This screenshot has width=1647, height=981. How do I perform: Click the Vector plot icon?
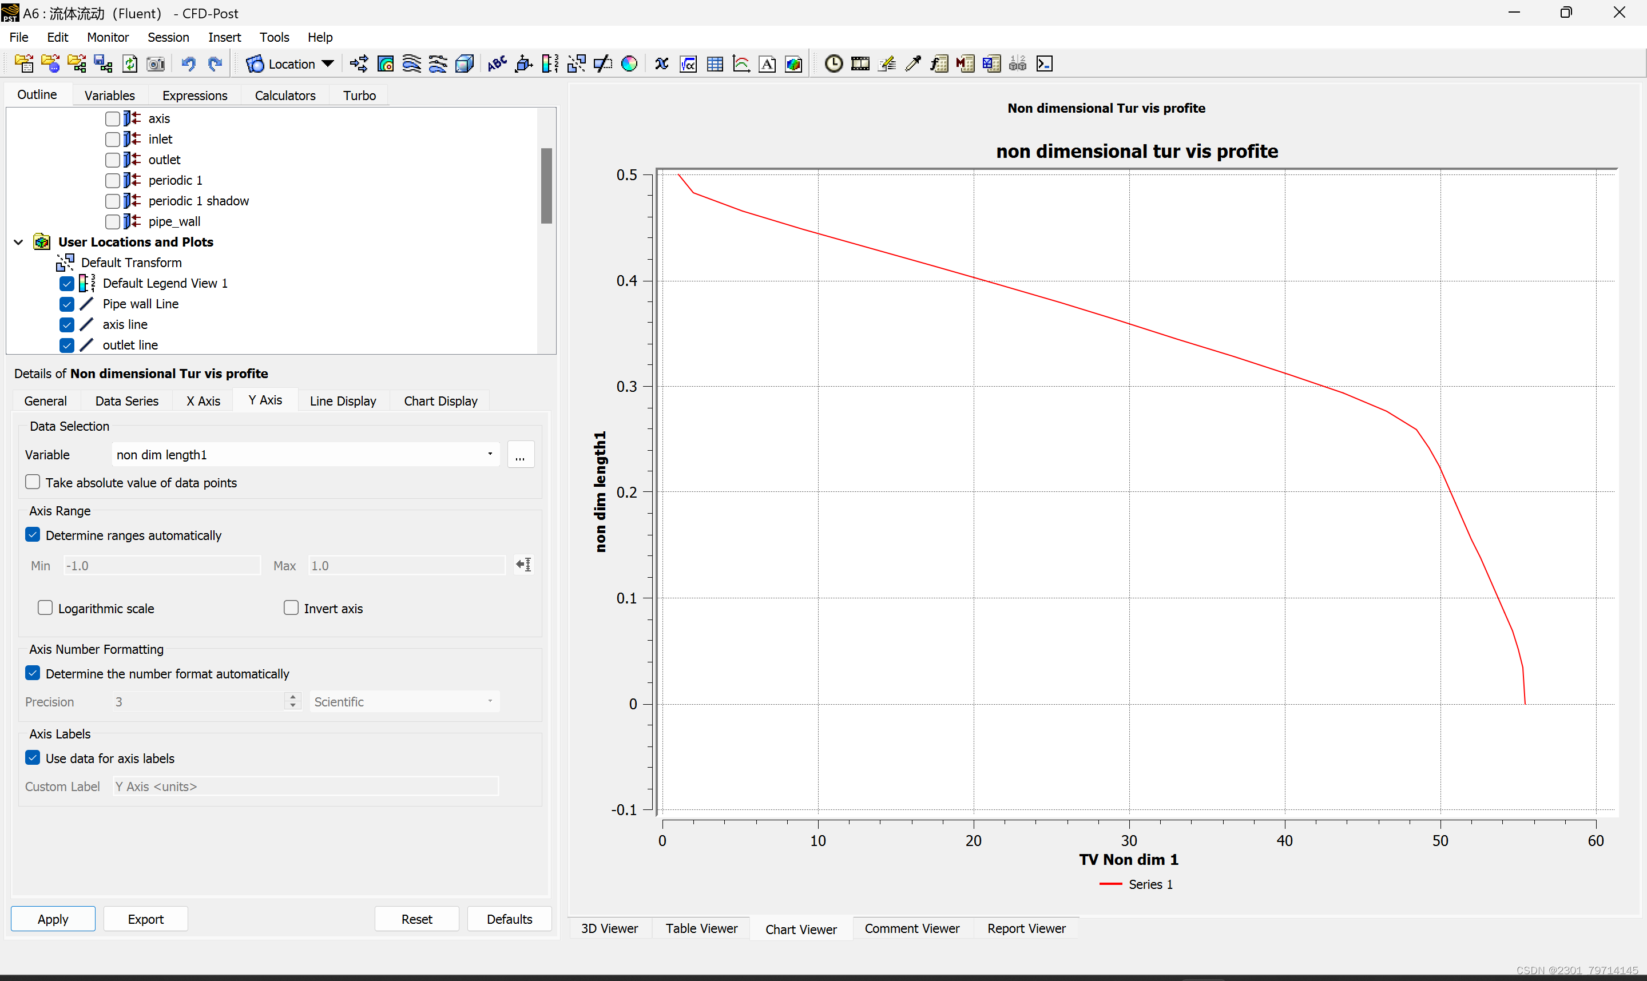[359, 64]
